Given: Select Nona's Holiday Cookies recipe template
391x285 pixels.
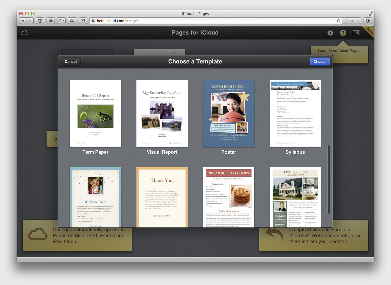Looking at the screenshot, I should pos(229,197).
